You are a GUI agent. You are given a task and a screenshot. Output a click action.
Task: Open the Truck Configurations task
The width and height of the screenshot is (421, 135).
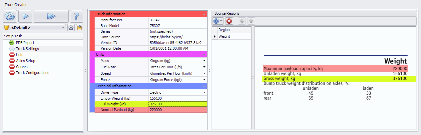point(32,73)
